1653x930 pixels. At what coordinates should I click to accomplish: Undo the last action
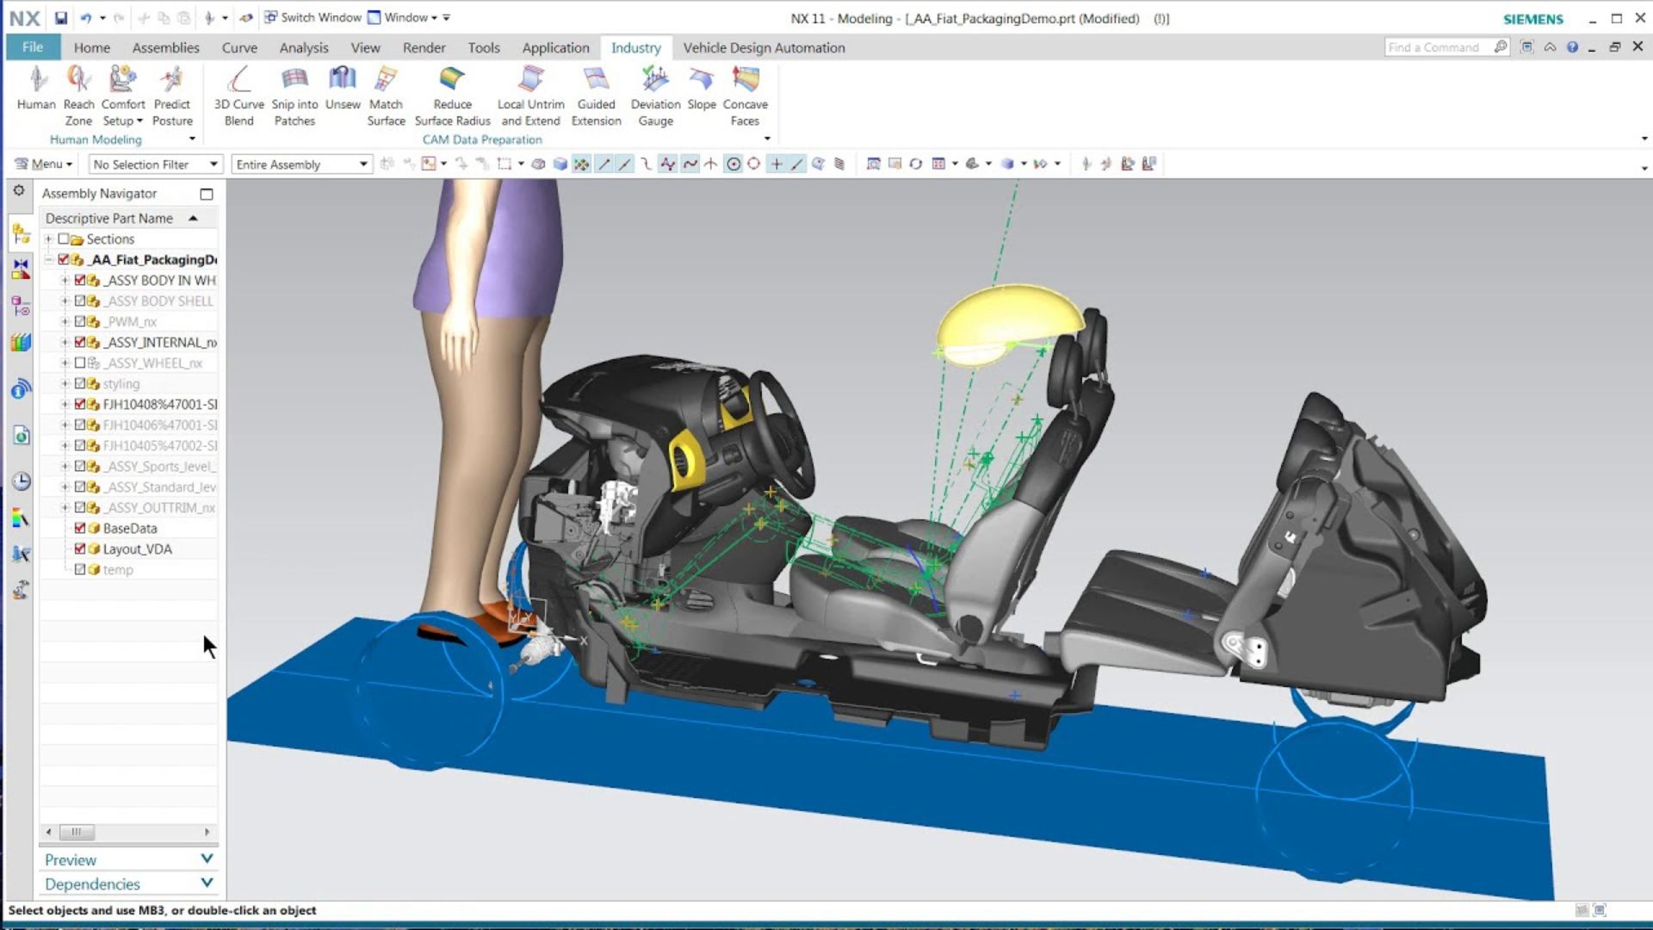tap(86, 17)
